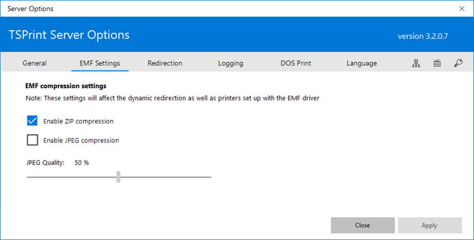
Task: Open the license key icon tab
Action: point(458,63)
